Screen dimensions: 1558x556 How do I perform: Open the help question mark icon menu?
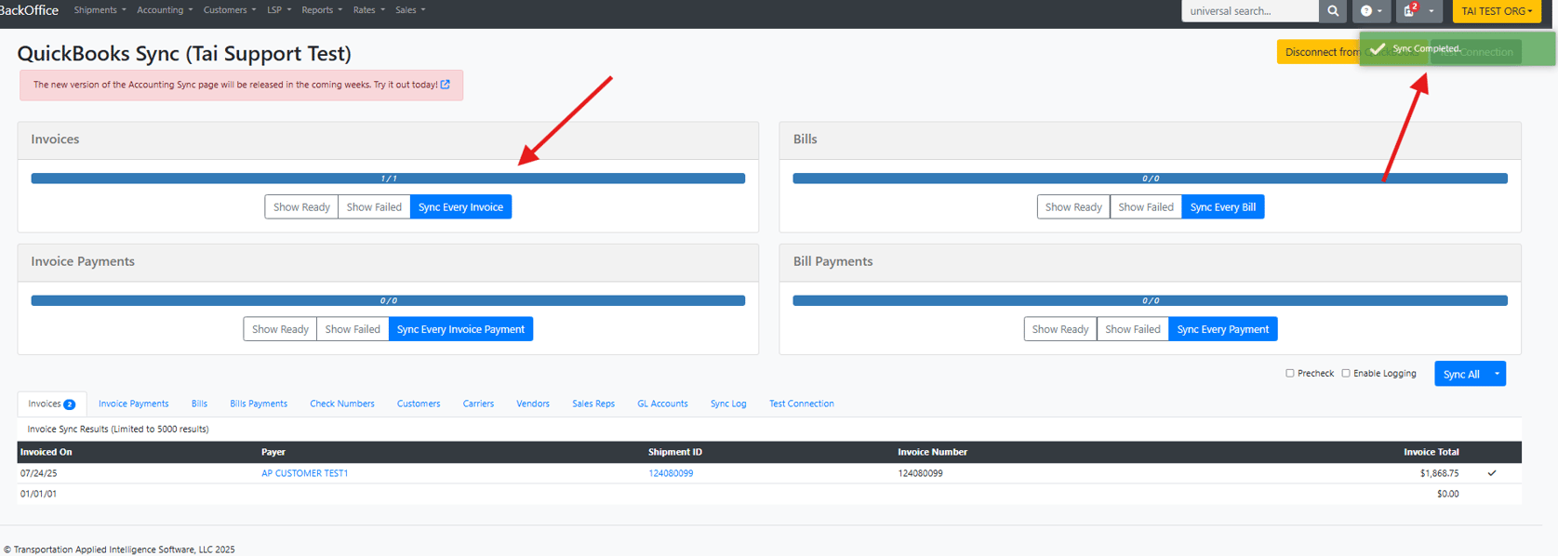(1371, 11)
